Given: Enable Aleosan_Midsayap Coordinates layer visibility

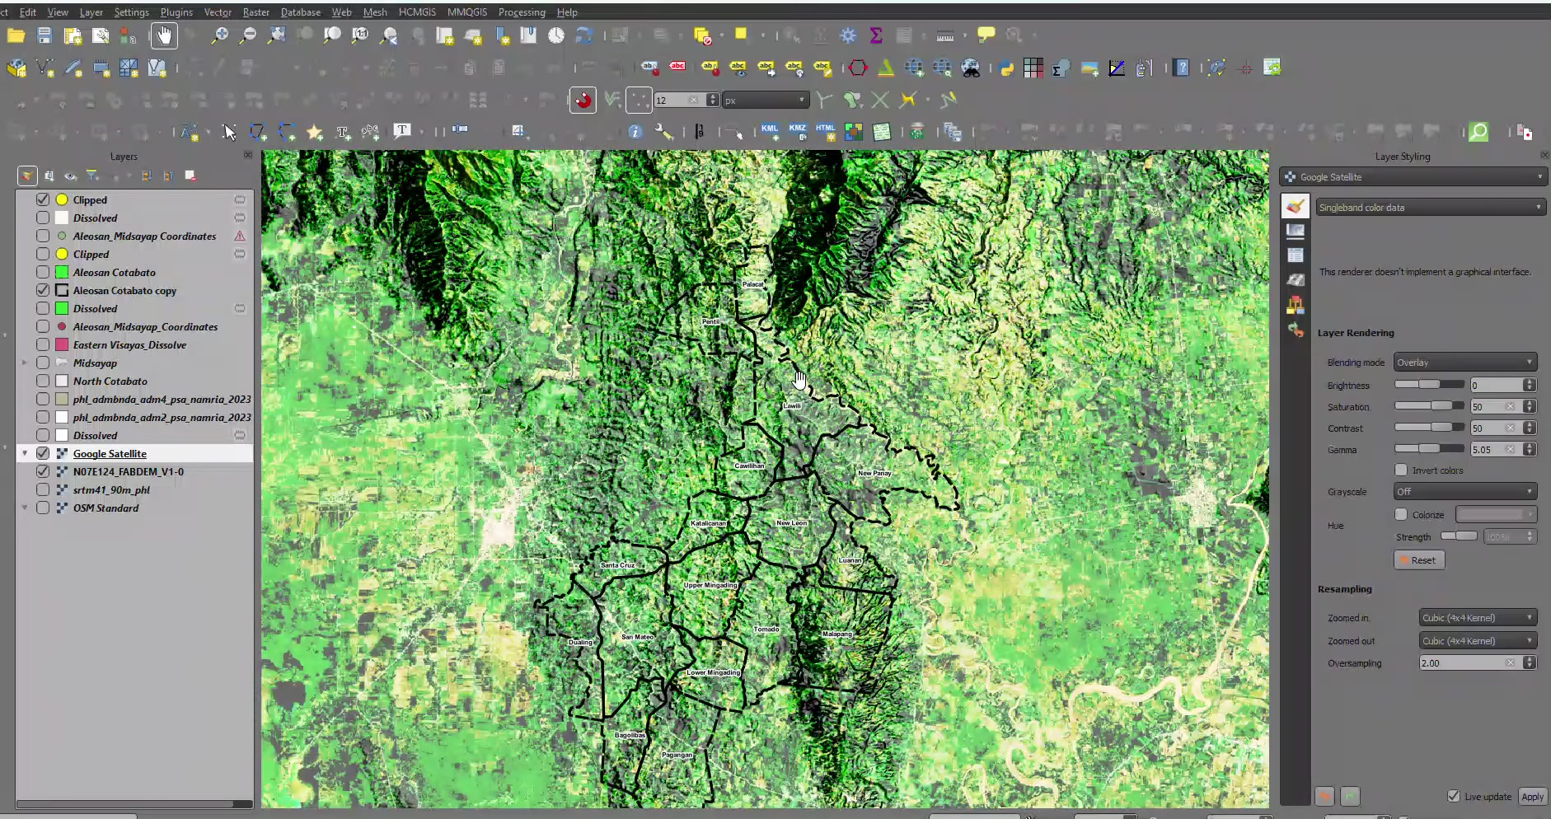Looking at the screenshot, I should 43,236.
